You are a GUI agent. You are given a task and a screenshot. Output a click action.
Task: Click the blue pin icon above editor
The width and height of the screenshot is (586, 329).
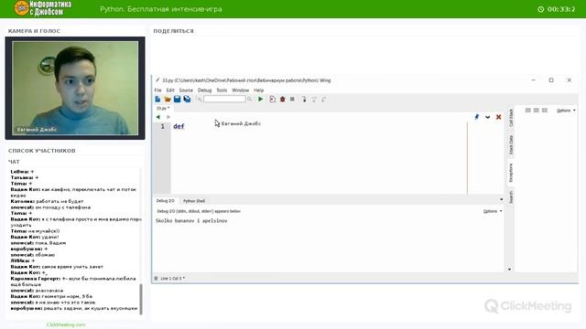pos(476,117)
